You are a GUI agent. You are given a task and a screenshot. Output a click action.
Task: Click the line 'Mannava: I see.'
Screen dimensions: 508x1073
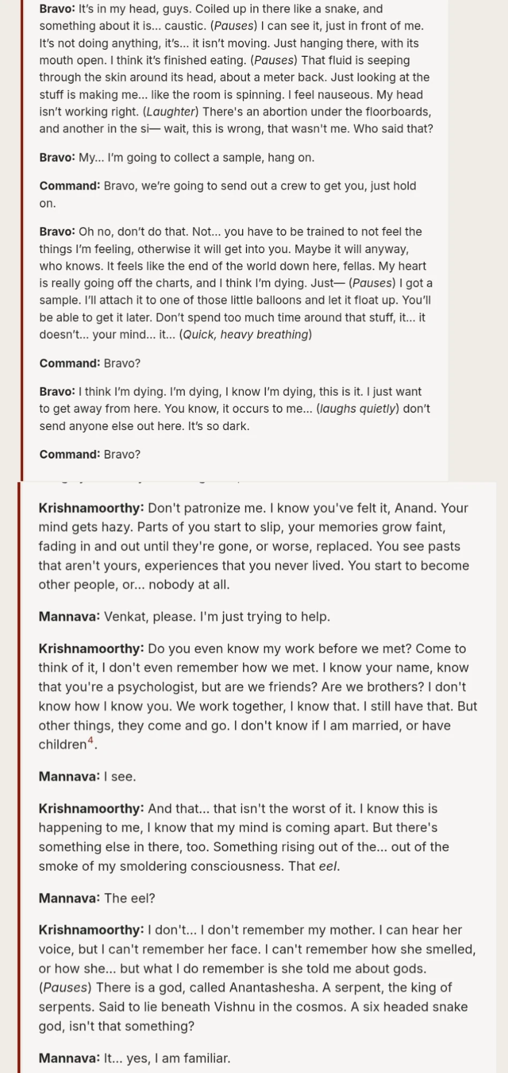87,776
